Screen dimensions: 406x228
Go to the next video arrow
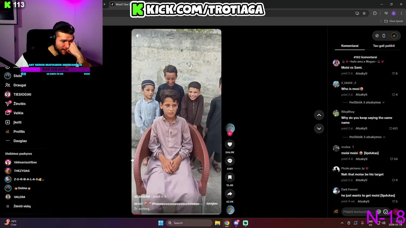[x=319, y=129]
